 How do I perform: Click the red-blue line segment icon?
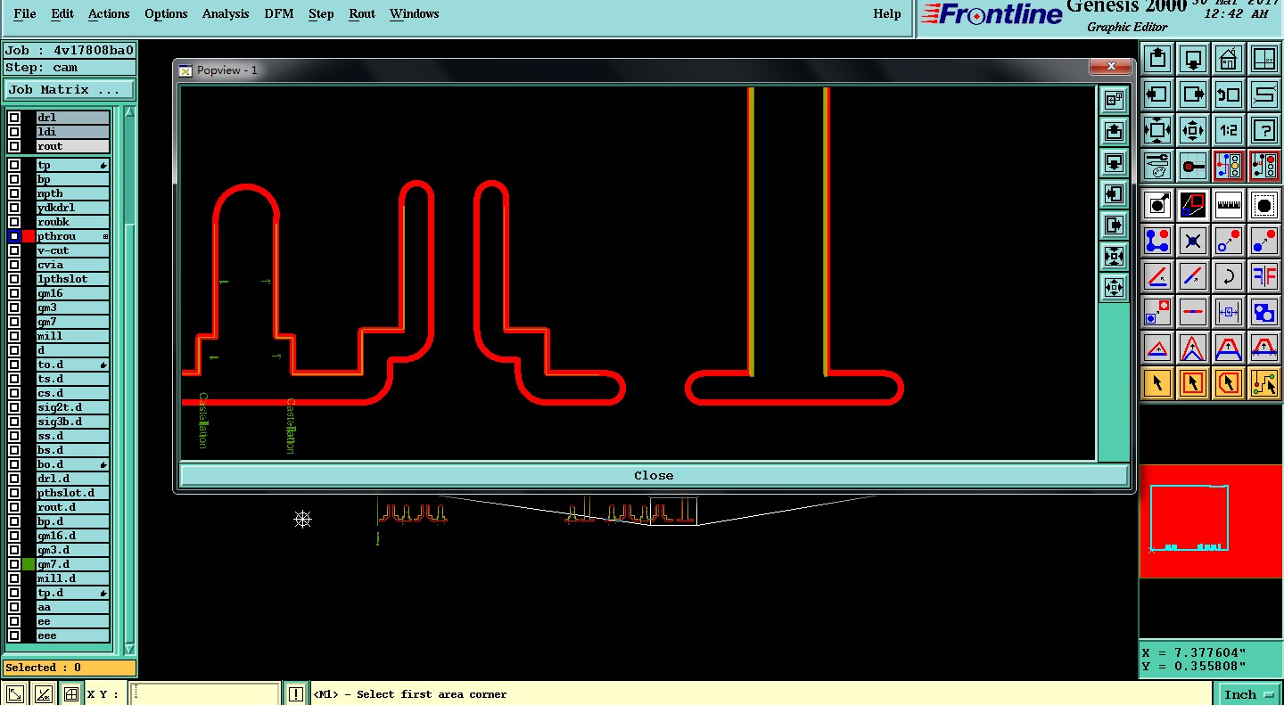pos(1192,312)
